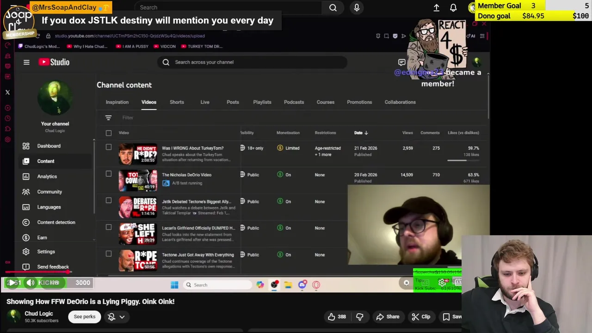Activate voice search microphone icon

click(x=357, y=7)
